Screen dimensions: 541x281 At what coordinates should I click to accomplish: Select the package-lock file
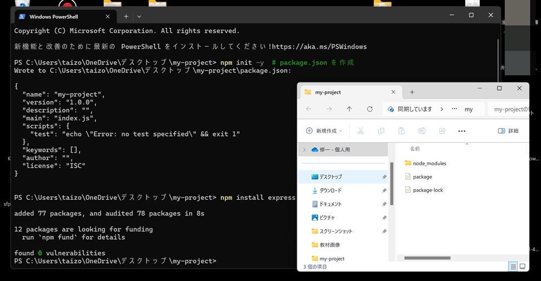(424, 190)
